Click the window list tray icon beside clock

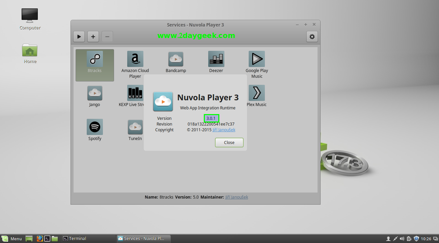pos(435,239)
